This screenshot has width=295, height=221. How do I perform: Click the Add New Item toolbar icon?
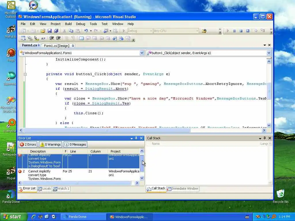(x=33, y=31)
